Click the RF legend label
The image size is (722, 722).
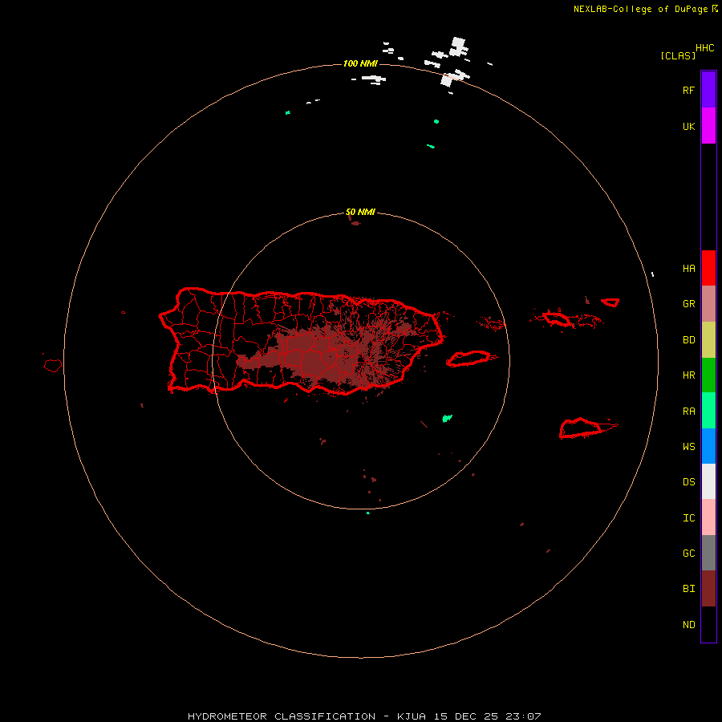[x=689, y=91]
